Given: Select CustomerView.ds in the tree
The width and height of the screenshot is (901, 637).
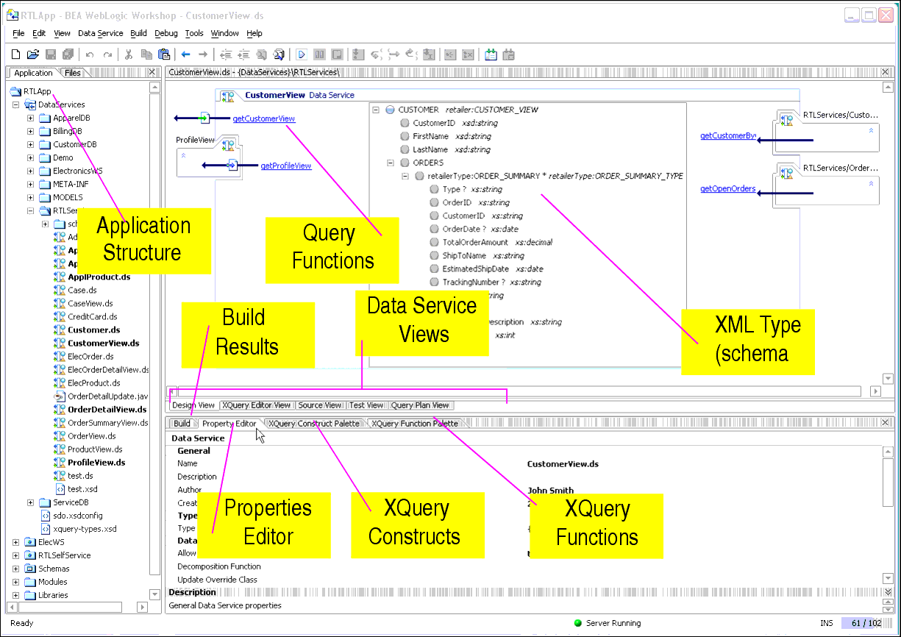Looking at the screenshot, I should (x=103, y=344).
